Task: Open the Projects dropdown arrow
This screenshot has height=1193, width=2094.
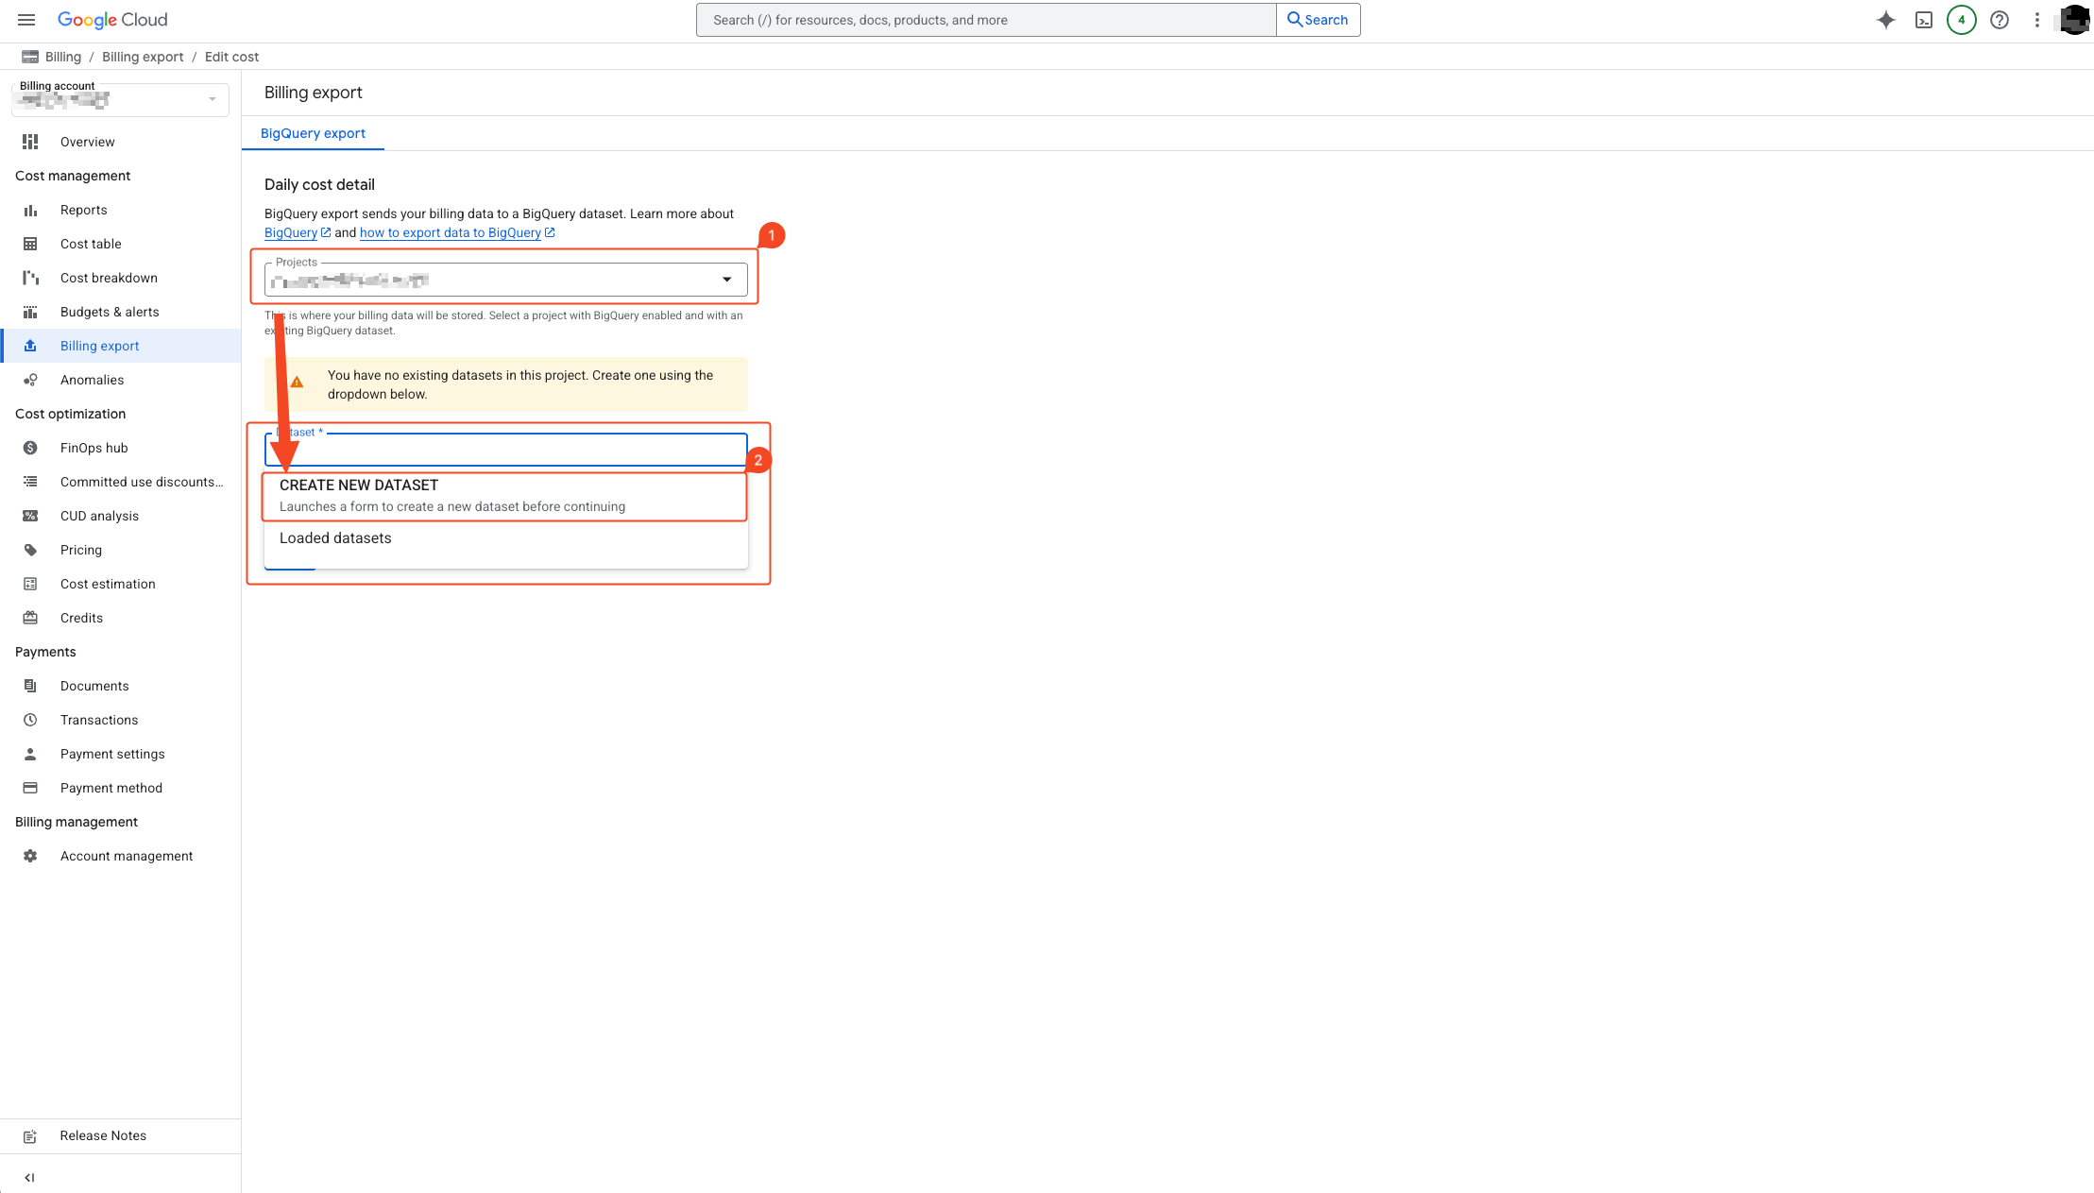Action: [726, 280]
